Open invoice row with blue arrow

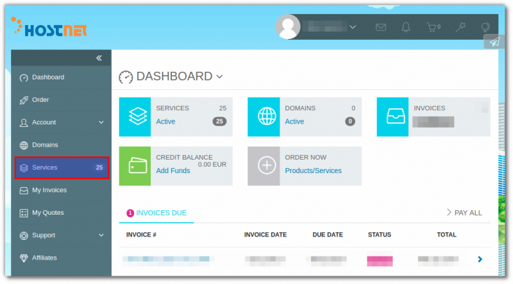(x=480, y=260)
